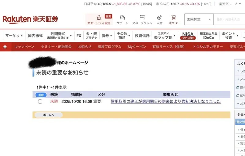The image size is (245, 156).
Task: Expand the 楽天グループ dropdown at top
Action: point(230,4)
